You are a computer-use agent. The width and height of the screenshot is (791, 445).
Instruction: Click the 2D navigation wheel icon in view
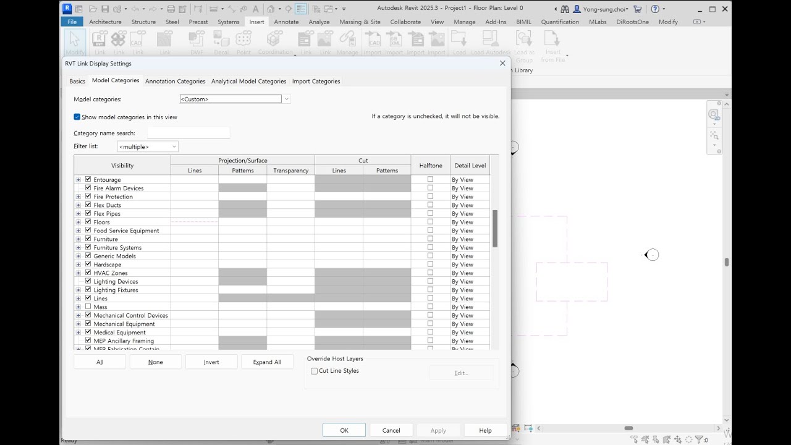click(x=714, y=114)
